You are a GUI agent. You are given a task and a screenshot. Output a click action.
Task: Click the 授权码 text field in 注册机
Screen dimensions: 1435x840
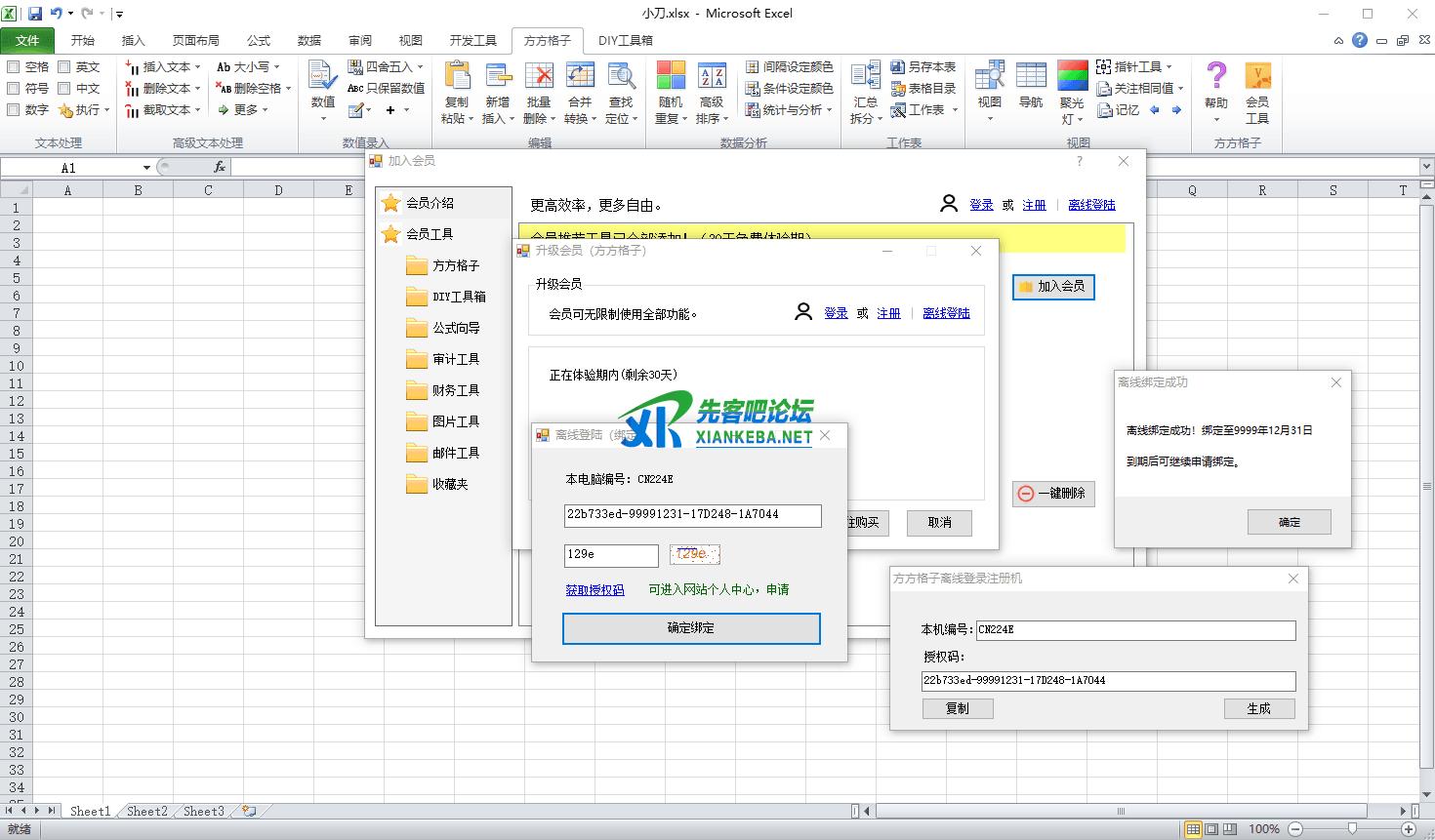coord(1108,681)
